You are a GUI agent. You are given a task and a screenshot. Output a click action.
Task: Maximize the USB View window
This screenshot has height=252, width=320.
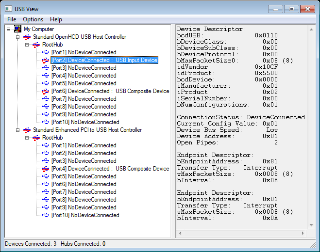[291, 9]
